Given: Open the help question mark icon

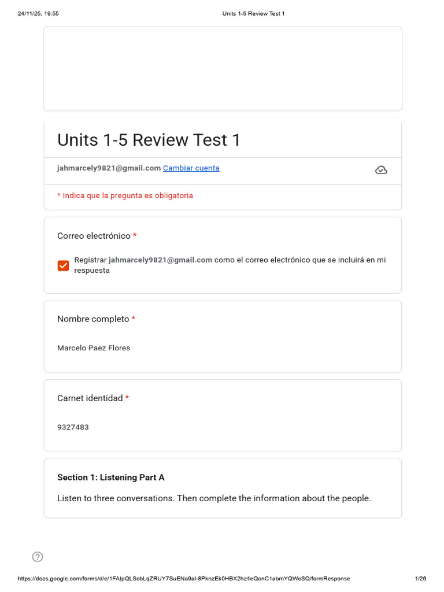Looking at the screenshot, I should (x=38, y=557).
